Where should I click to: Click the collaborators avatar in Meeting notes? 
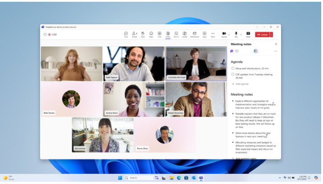pos(256,51)
